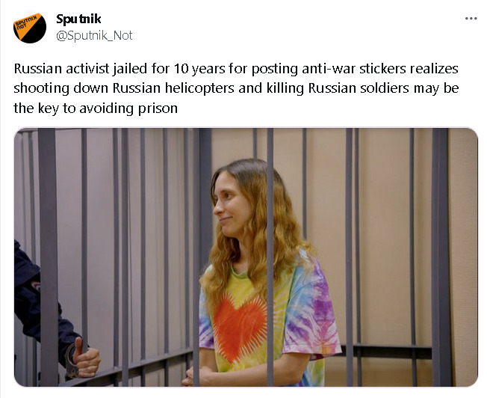The image size is (487, 398).
Task: Open the three-dot more options menu
Action: tap(471, 19)
